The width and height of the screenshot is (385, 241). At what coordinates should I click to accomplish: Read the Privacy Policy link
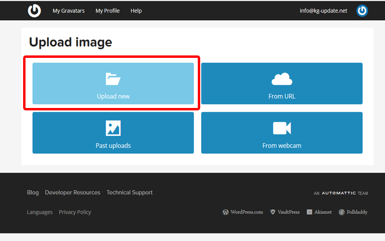(75, 212)
